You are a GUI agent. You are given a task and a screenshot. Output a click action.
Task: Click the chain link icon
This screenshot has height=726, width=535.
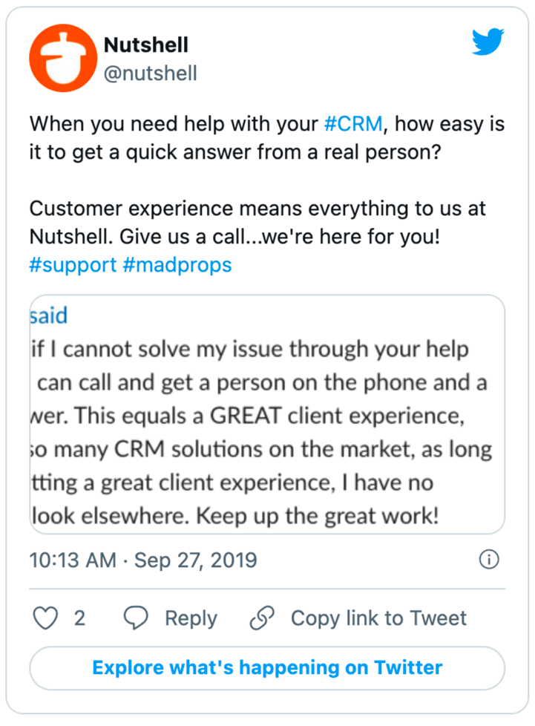pyautogui.click(x=262, y=618)
